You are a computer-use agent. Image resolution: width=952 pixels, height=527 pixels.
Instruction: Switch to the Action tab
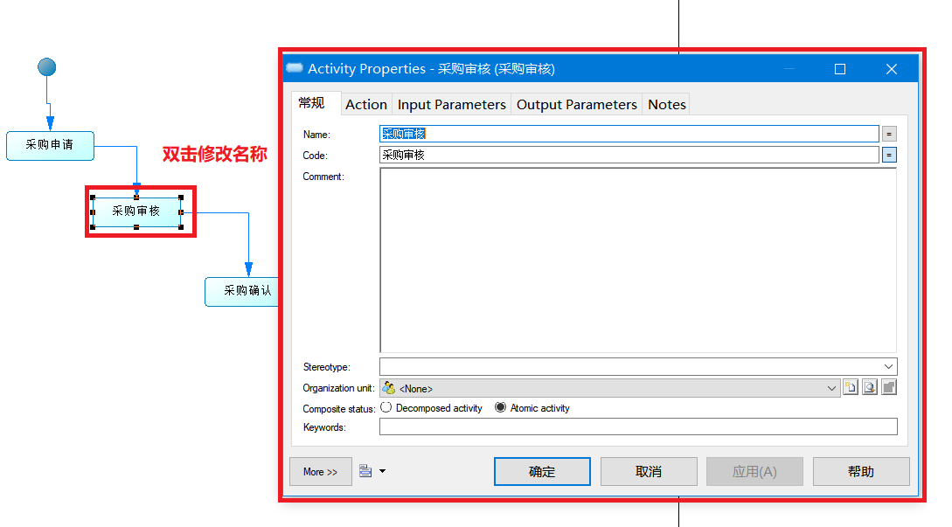365,104
